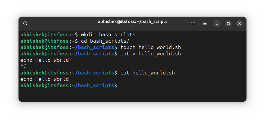265x122 pixels.
Task: Click the green username on the first line
Action: pos(45,35)
